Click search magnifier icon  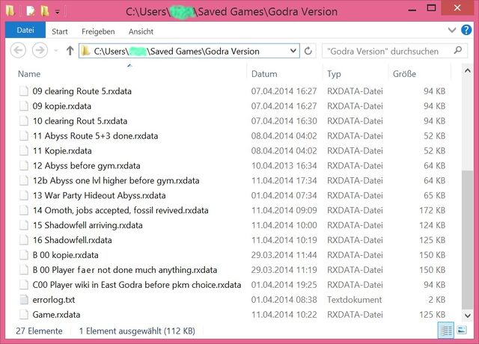coord(457,50)
